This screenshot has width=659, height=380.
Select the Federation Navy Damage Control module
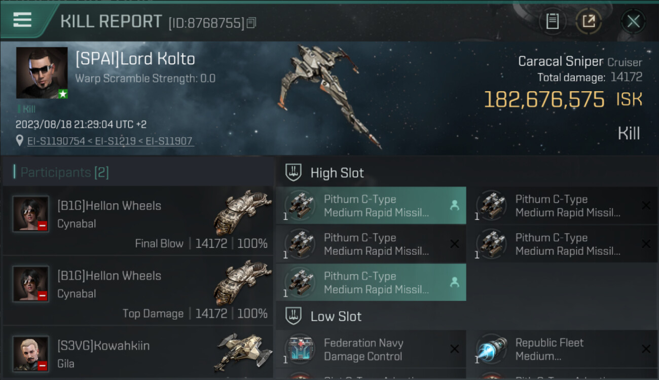point(371,350)
